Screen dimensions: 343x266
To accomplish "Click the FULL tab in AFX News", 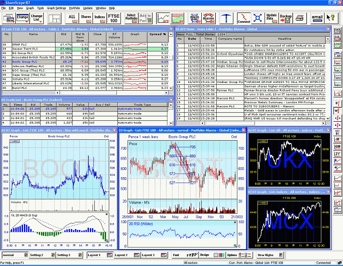I will coord(190,34).
